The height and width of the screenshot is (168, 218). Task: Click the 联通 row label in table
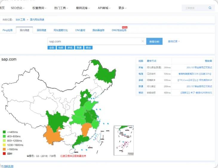(141, 86)
